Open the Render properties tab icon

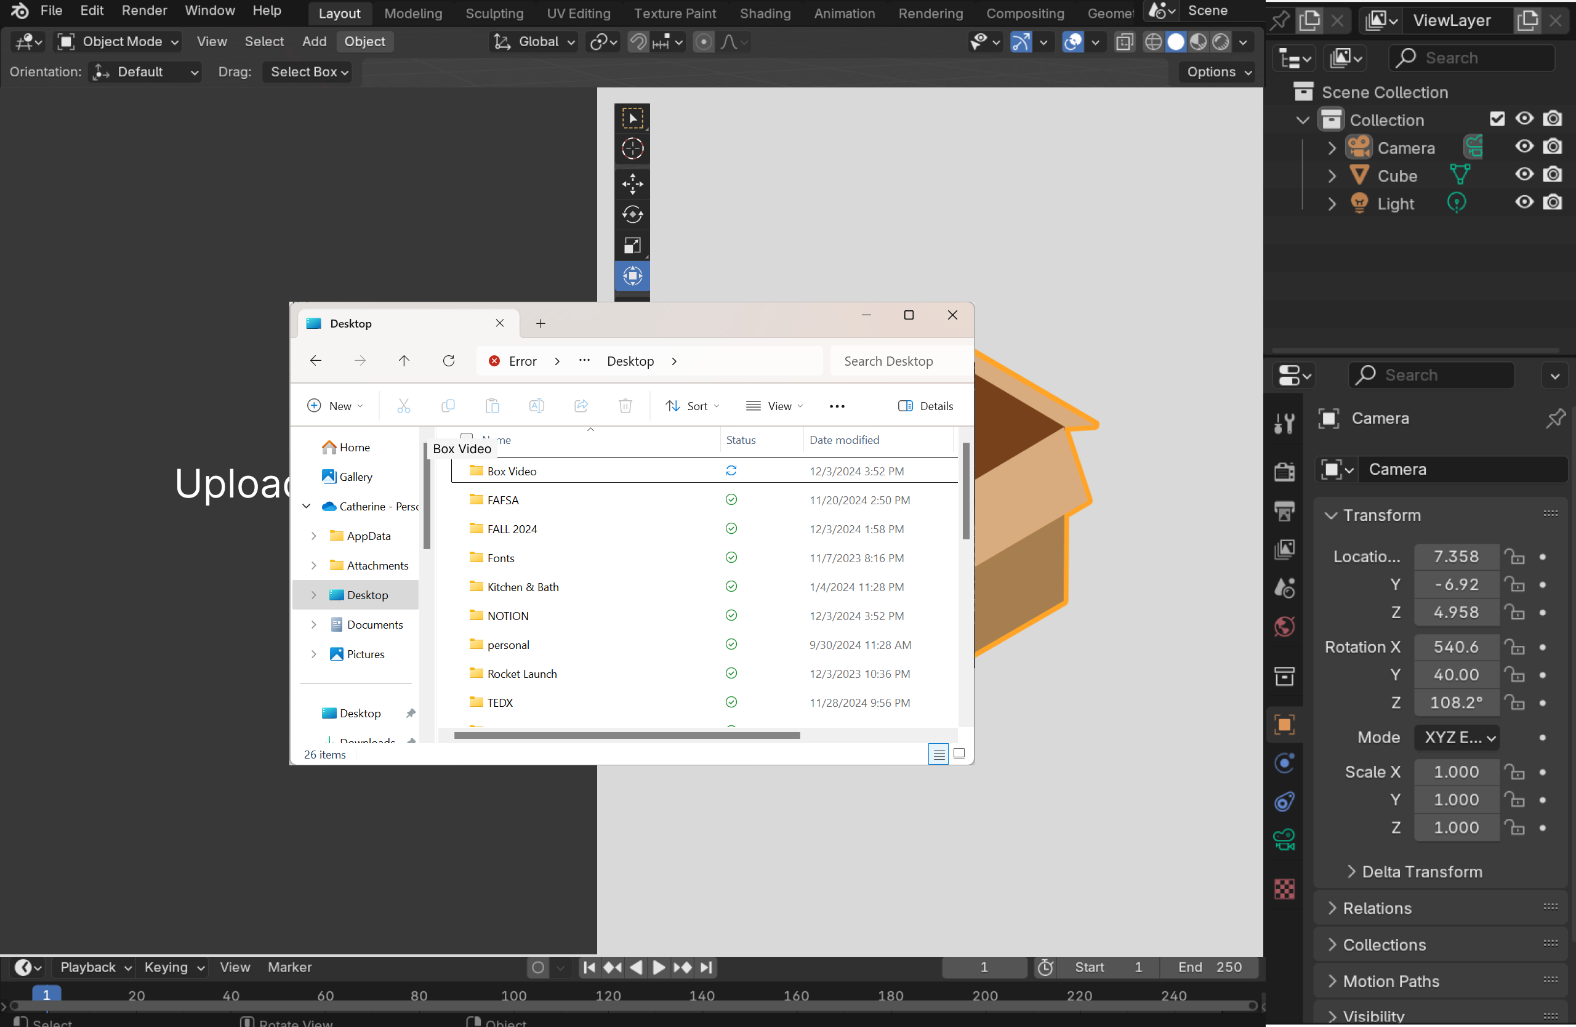1285,472
